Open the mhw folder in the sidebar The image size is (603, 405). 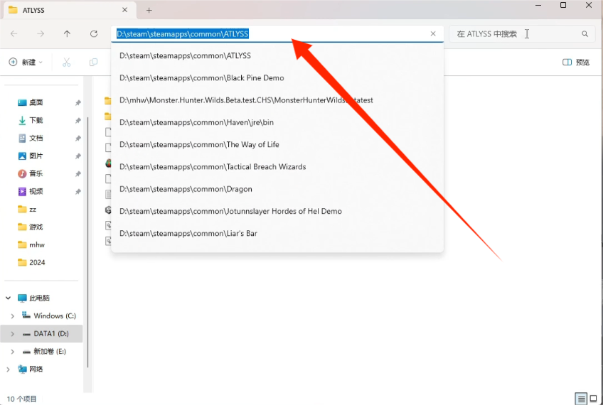[37, 244]
